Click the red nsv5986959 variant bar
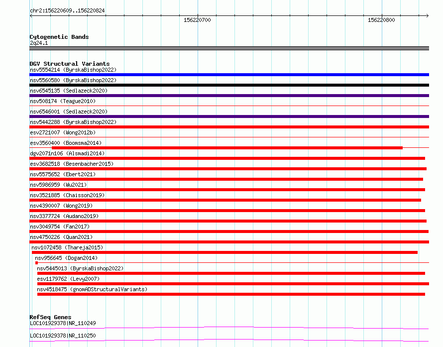443x347 pixels. point(227,190)
